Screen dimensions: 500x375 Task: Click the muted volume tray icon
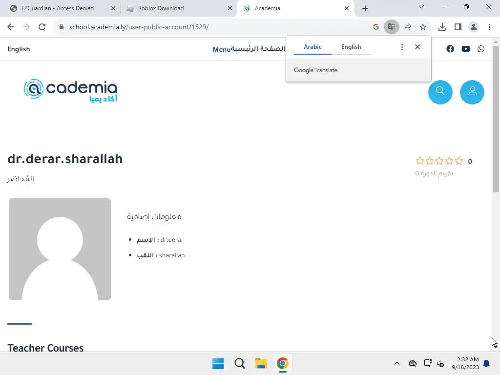pos(440,363)
